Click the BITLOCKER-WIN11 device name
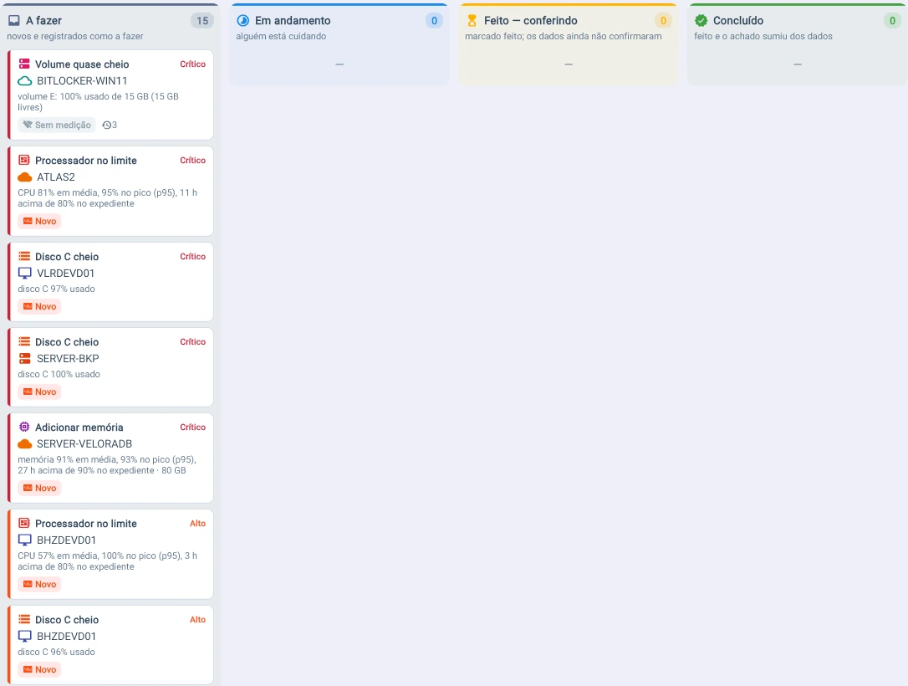 tap(82, 81)
